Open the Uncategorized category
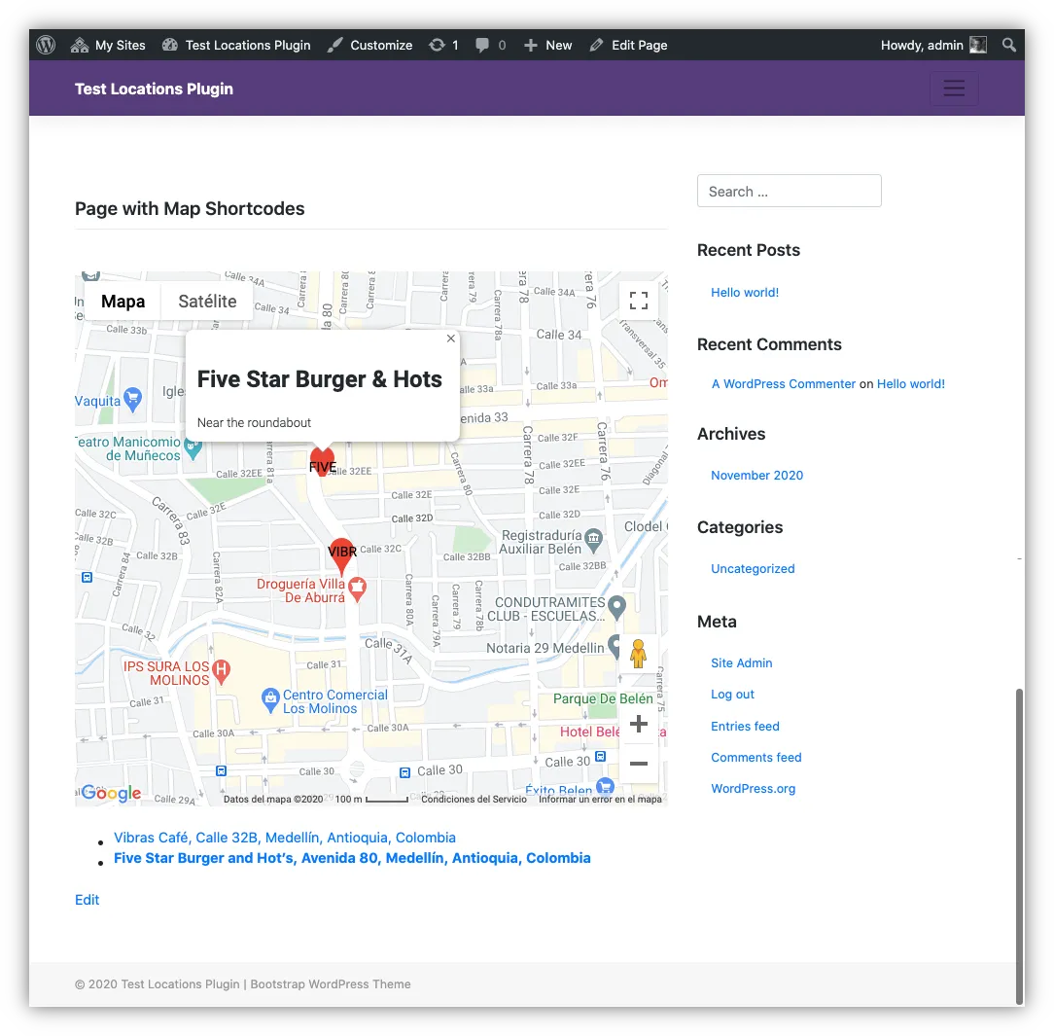Image resolution: width=1054 pixels, height=1036 pixels. pyautogui.click(x=753, y=569)
